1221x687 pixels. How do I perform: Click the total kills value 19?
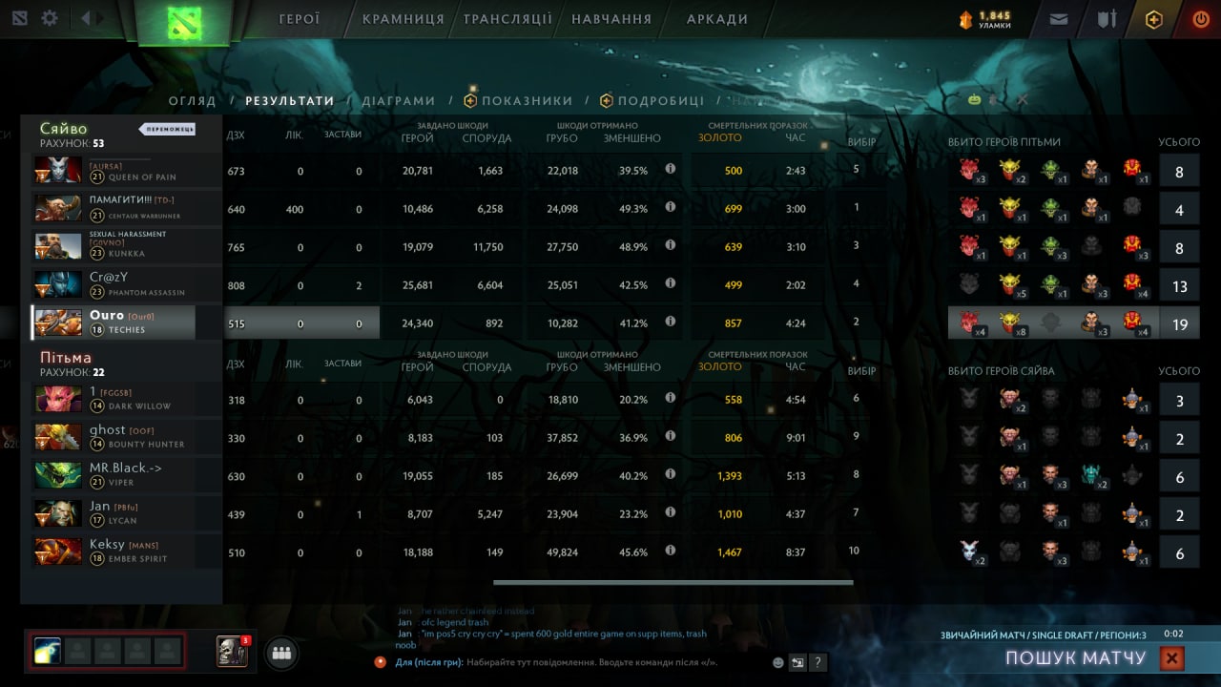1180,324
